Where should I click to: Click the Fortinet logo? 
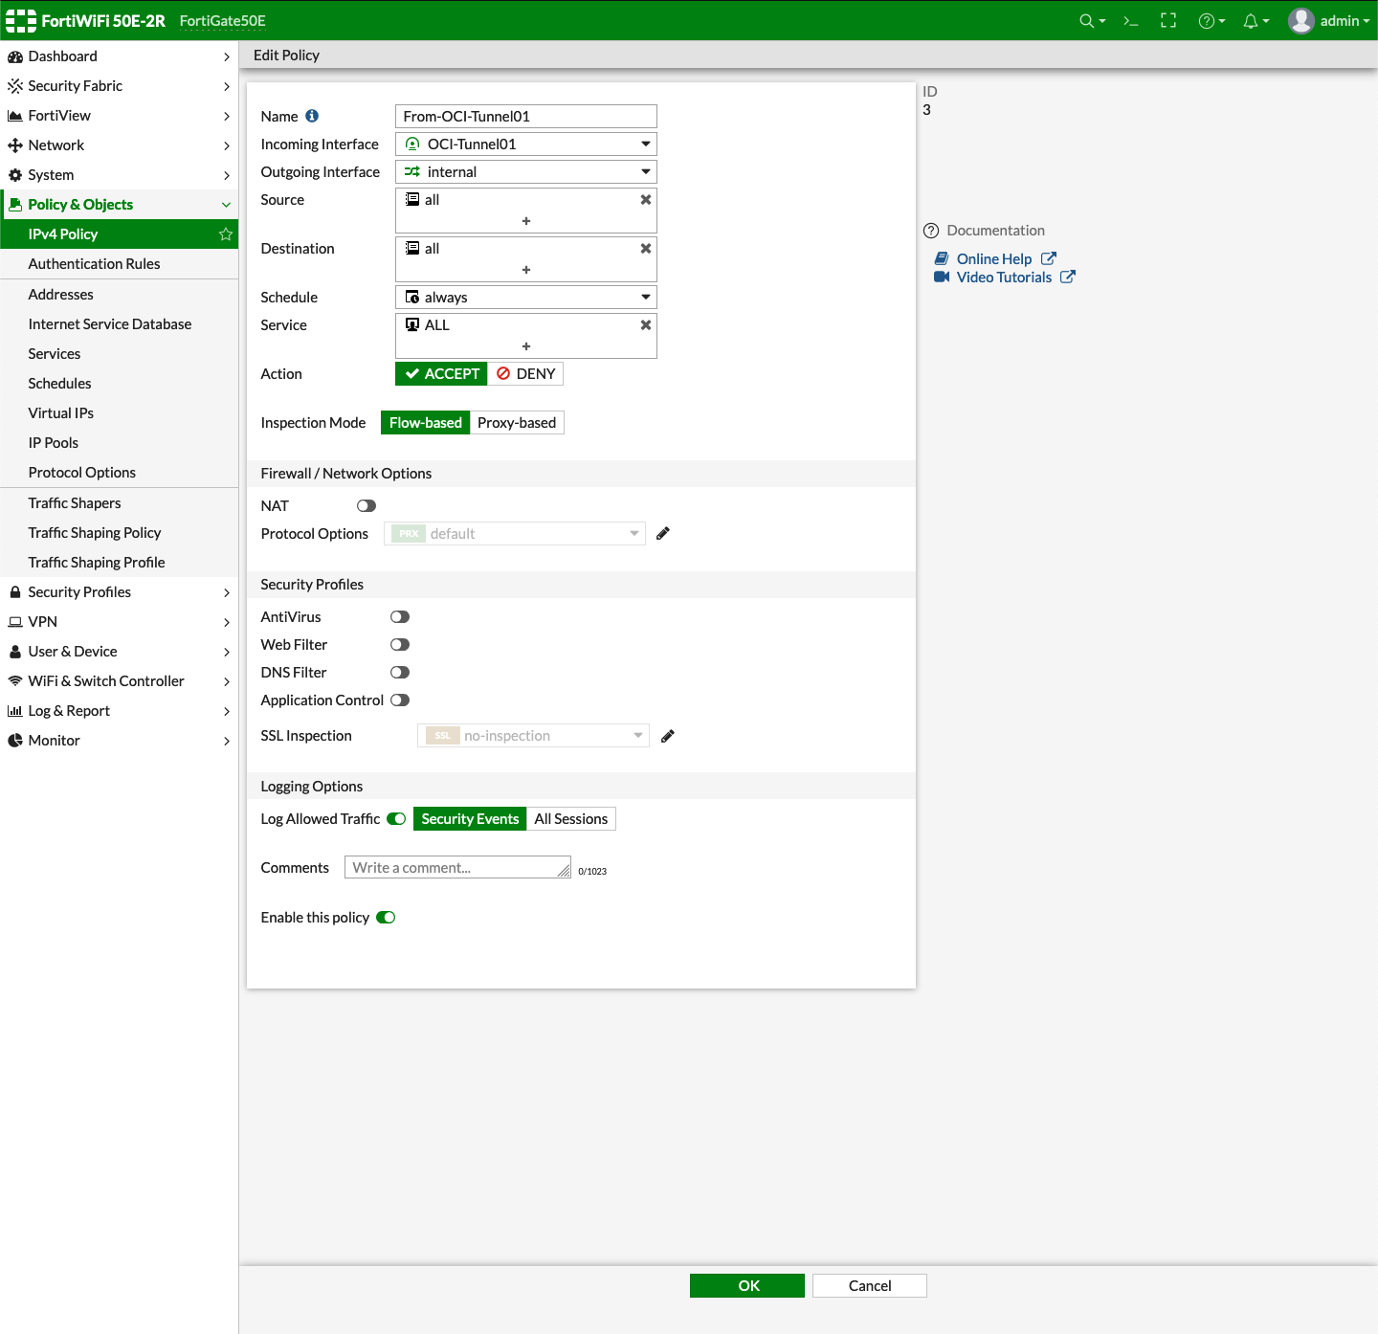pyautogui.click(x=21, y=21)
